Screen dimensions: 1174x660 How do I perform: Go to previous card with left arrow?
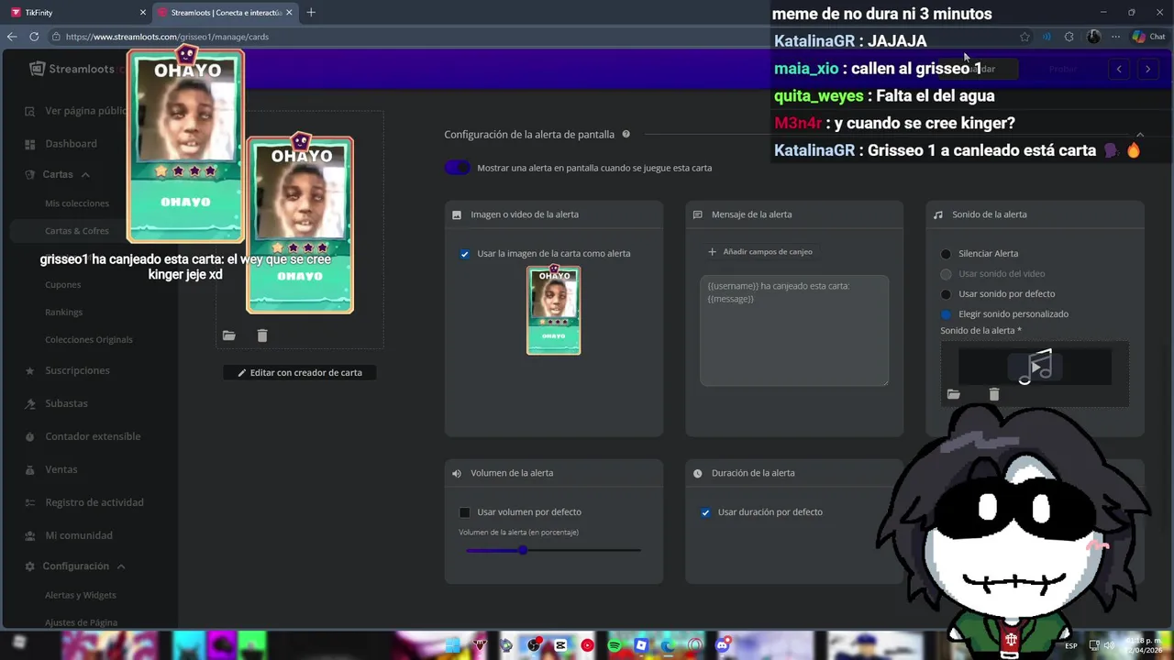(x=1118, y=69)
